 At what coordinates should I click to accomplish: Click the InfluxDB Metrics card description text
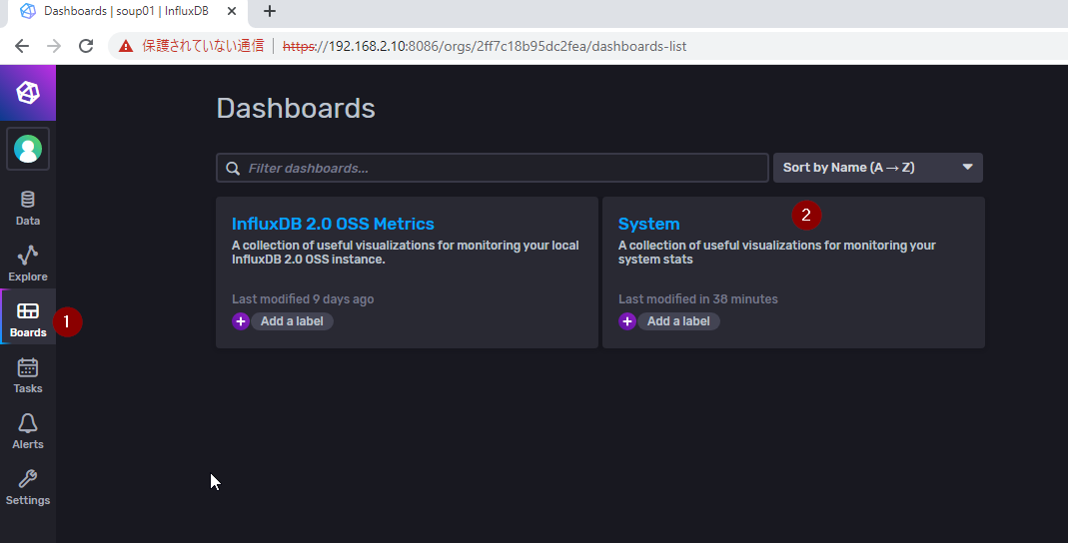(406, 253)
